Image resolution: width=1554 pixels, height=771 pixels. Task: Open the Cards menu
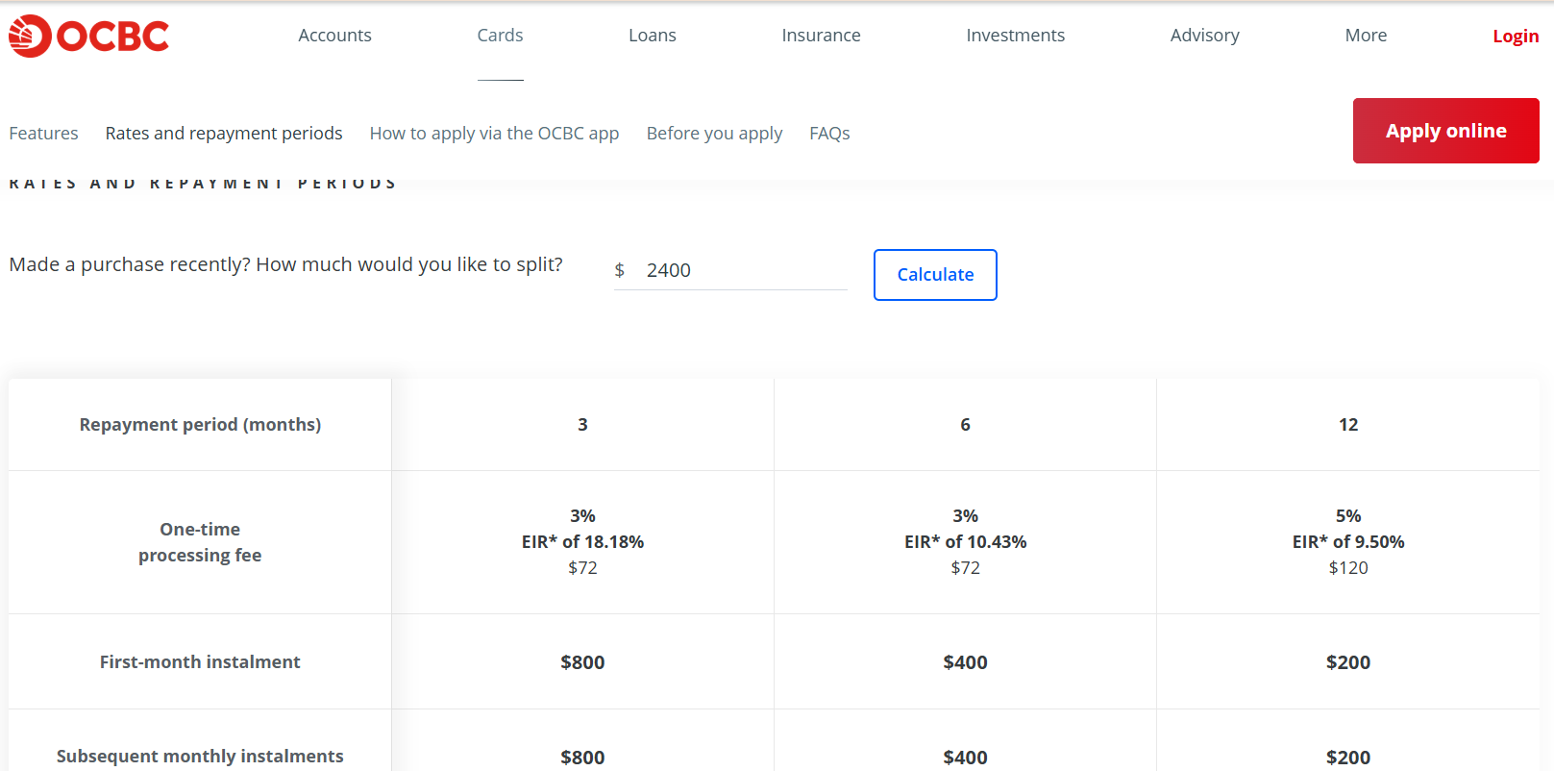point(500,36)
